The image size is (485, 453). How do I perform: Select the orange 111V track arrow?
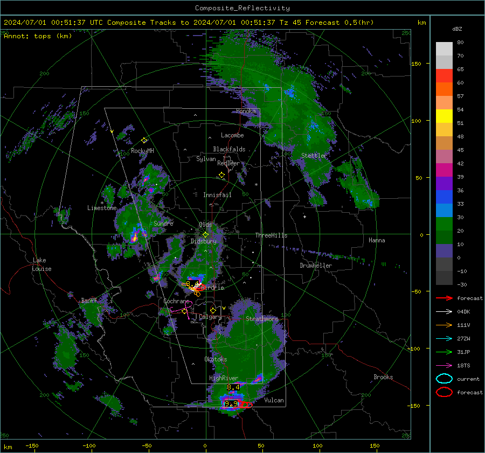[x=444, y=325]
